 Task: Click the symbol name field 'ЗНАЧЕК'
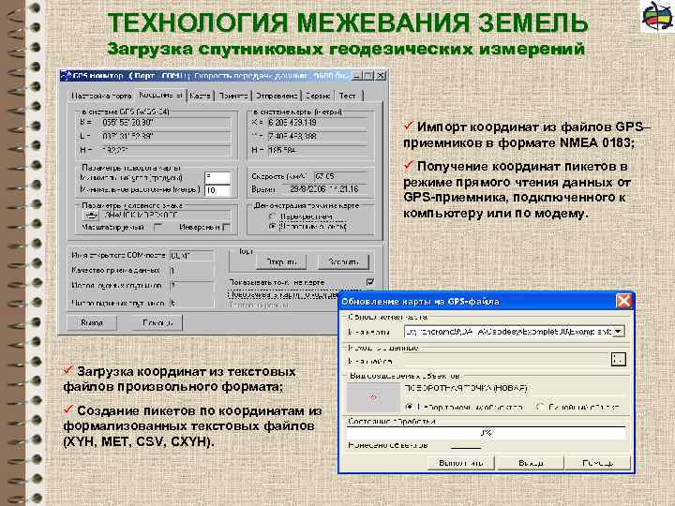(167, 216)
